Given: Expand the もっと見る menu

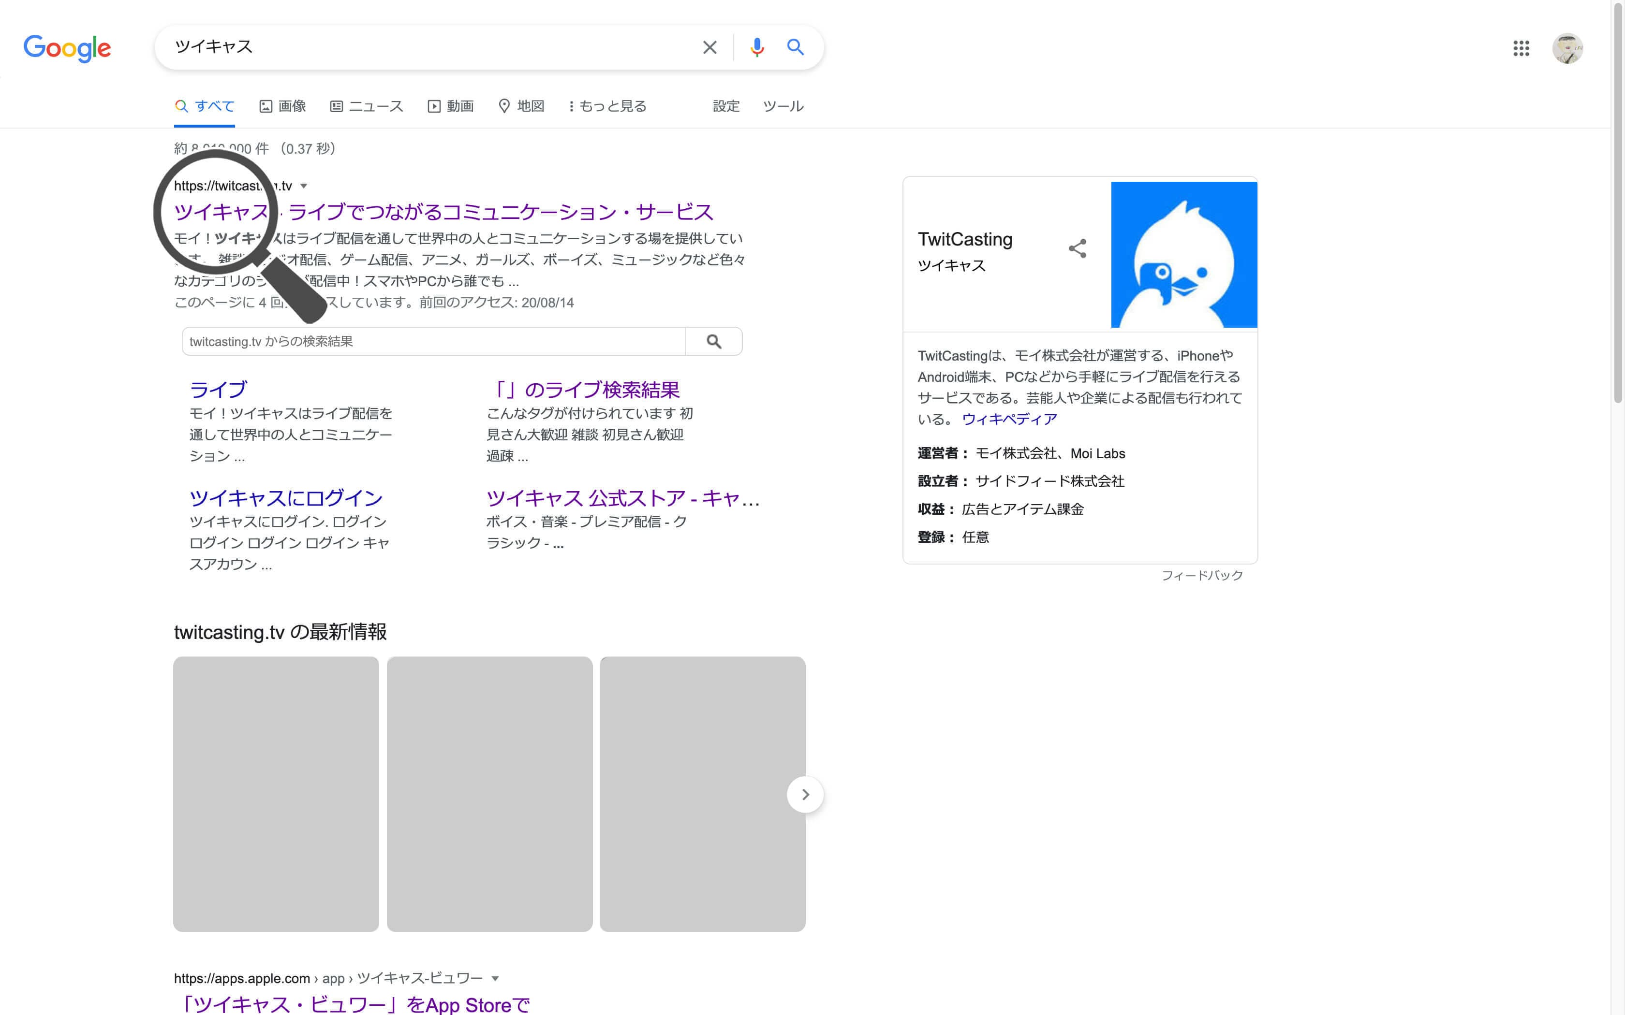Looking at the screenshot, I should click(x=608, y=106).
